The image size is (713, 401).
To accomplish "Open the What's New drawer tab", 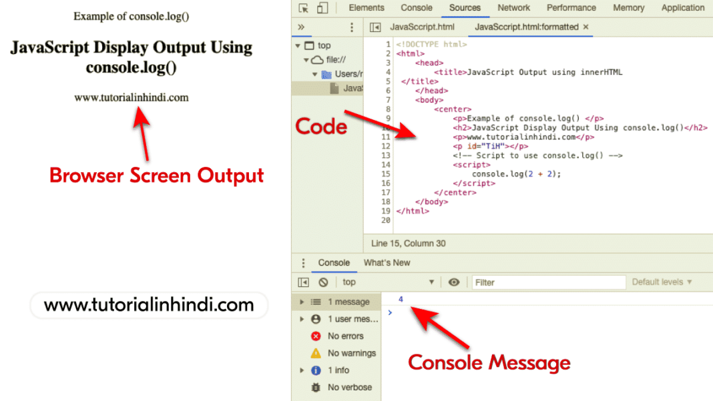I will coord(387,263).
